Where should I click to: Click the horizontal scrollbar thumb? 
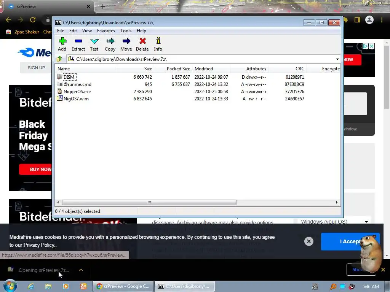149,202
